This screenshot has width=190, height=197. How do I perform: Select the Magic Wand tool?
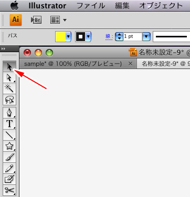[x=9, y=88]
